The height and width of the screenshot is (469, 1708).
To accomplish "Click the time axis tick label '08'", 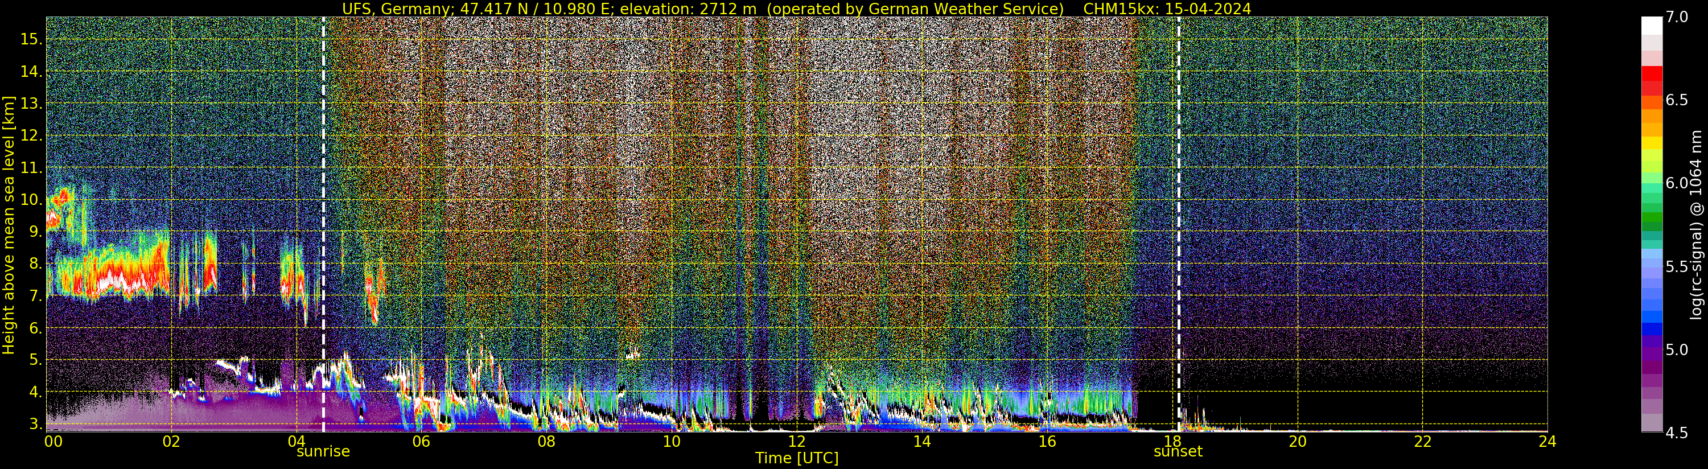I will [x=546, y=441].
